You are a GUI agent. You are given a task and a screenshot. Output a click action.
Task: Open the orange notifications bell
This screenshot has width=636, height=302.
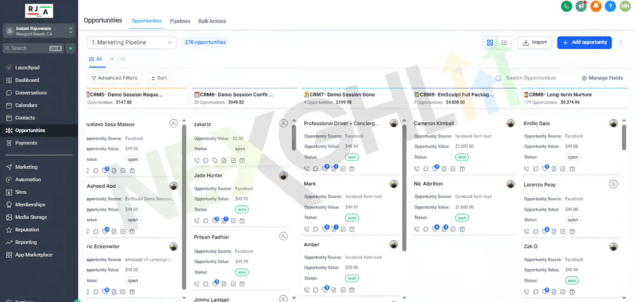[596, 6]
